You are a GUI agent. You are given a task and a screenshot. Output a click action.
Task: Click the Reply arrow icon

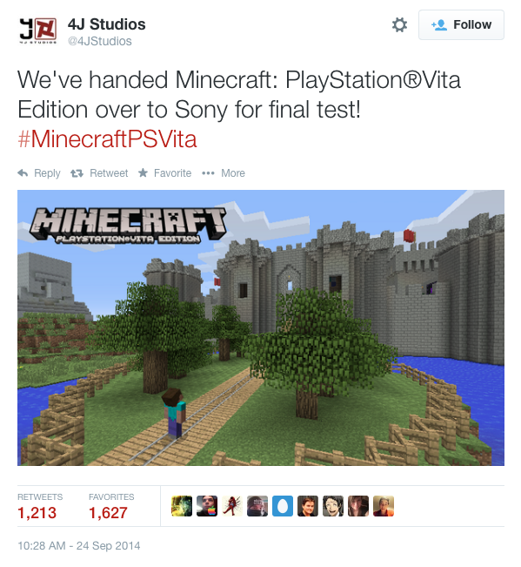[23, 173]
